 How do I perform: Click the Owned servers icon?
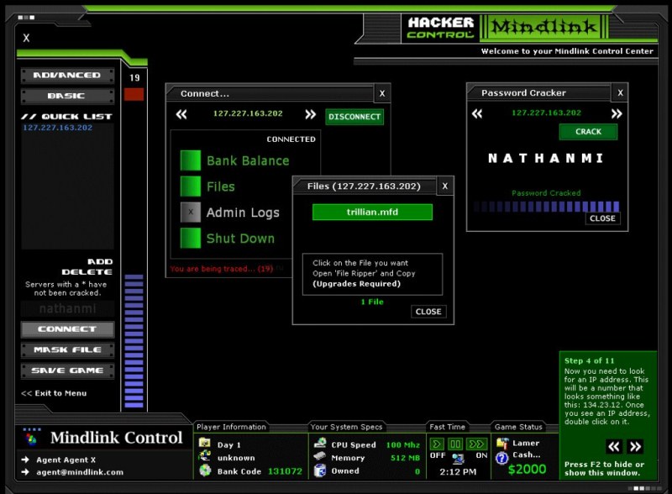(319, 471)
